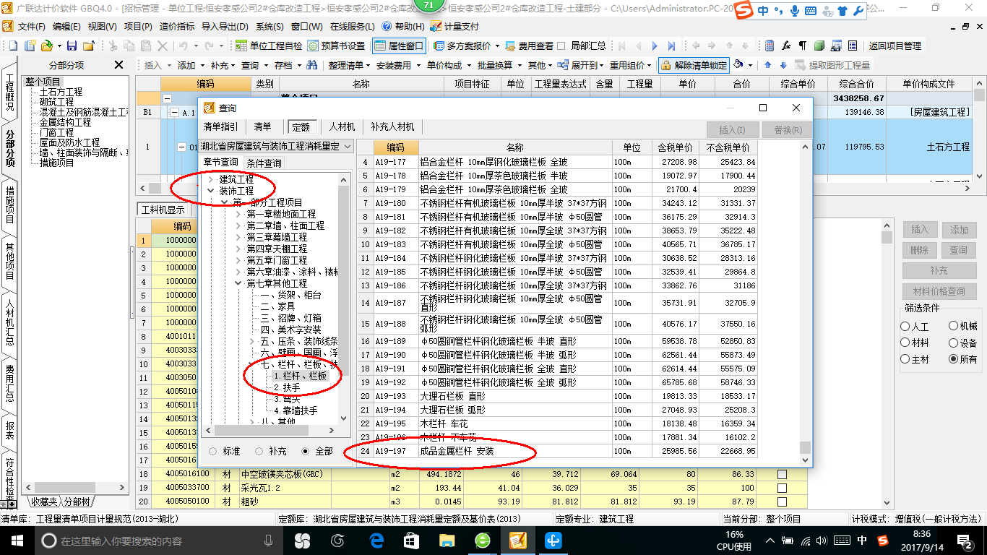Switch to 补充人材机 tab
Image resolution: width=987 pixels, height=555 pixels.
tap(393, 126)
